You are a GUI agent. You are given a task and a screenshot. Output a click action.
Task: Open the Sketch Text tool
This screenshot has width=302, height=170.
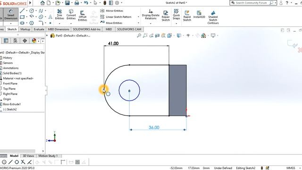(x=50, y=17)
